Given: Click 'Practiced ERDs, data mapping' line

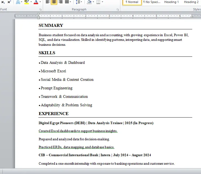Looking at the screenshot, I should 77,147.
